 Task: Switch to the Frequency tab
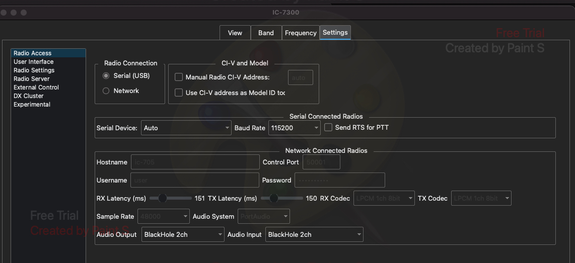(x=301, y=33)
